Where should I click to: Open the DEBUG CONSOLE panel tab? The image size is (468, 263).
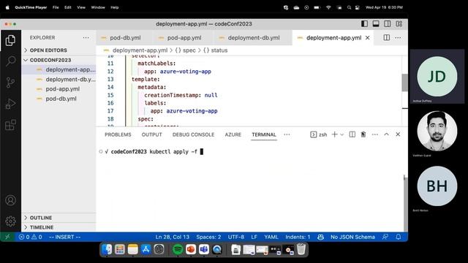193,134
